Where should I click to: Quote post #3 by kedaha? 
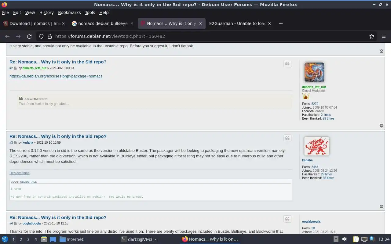pyautogui.click(x=287, y=138)
